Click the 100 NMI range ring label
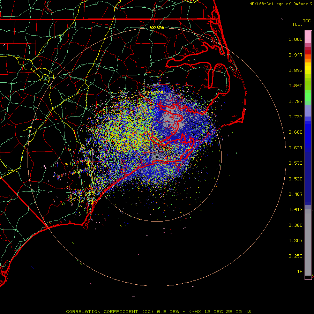This screenshot has width=314, height=314. [157, 28]
